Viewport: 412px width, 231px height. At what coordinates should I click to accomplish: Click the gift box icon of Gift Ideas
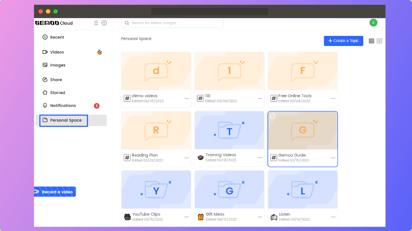coord(200,217)
